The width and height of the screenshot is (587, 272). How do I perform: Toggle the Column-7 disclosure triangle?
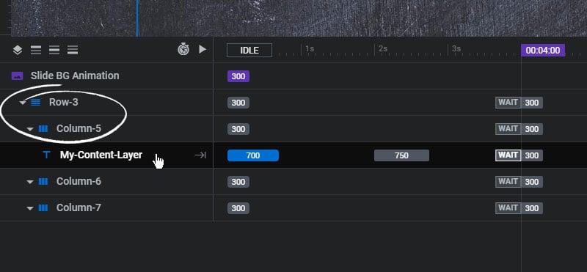pos(30,208)
